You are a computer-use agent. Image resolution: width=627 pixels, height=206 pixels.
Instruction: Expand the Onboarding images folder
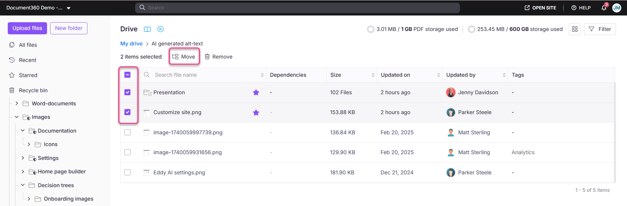(x=29, y=199)
